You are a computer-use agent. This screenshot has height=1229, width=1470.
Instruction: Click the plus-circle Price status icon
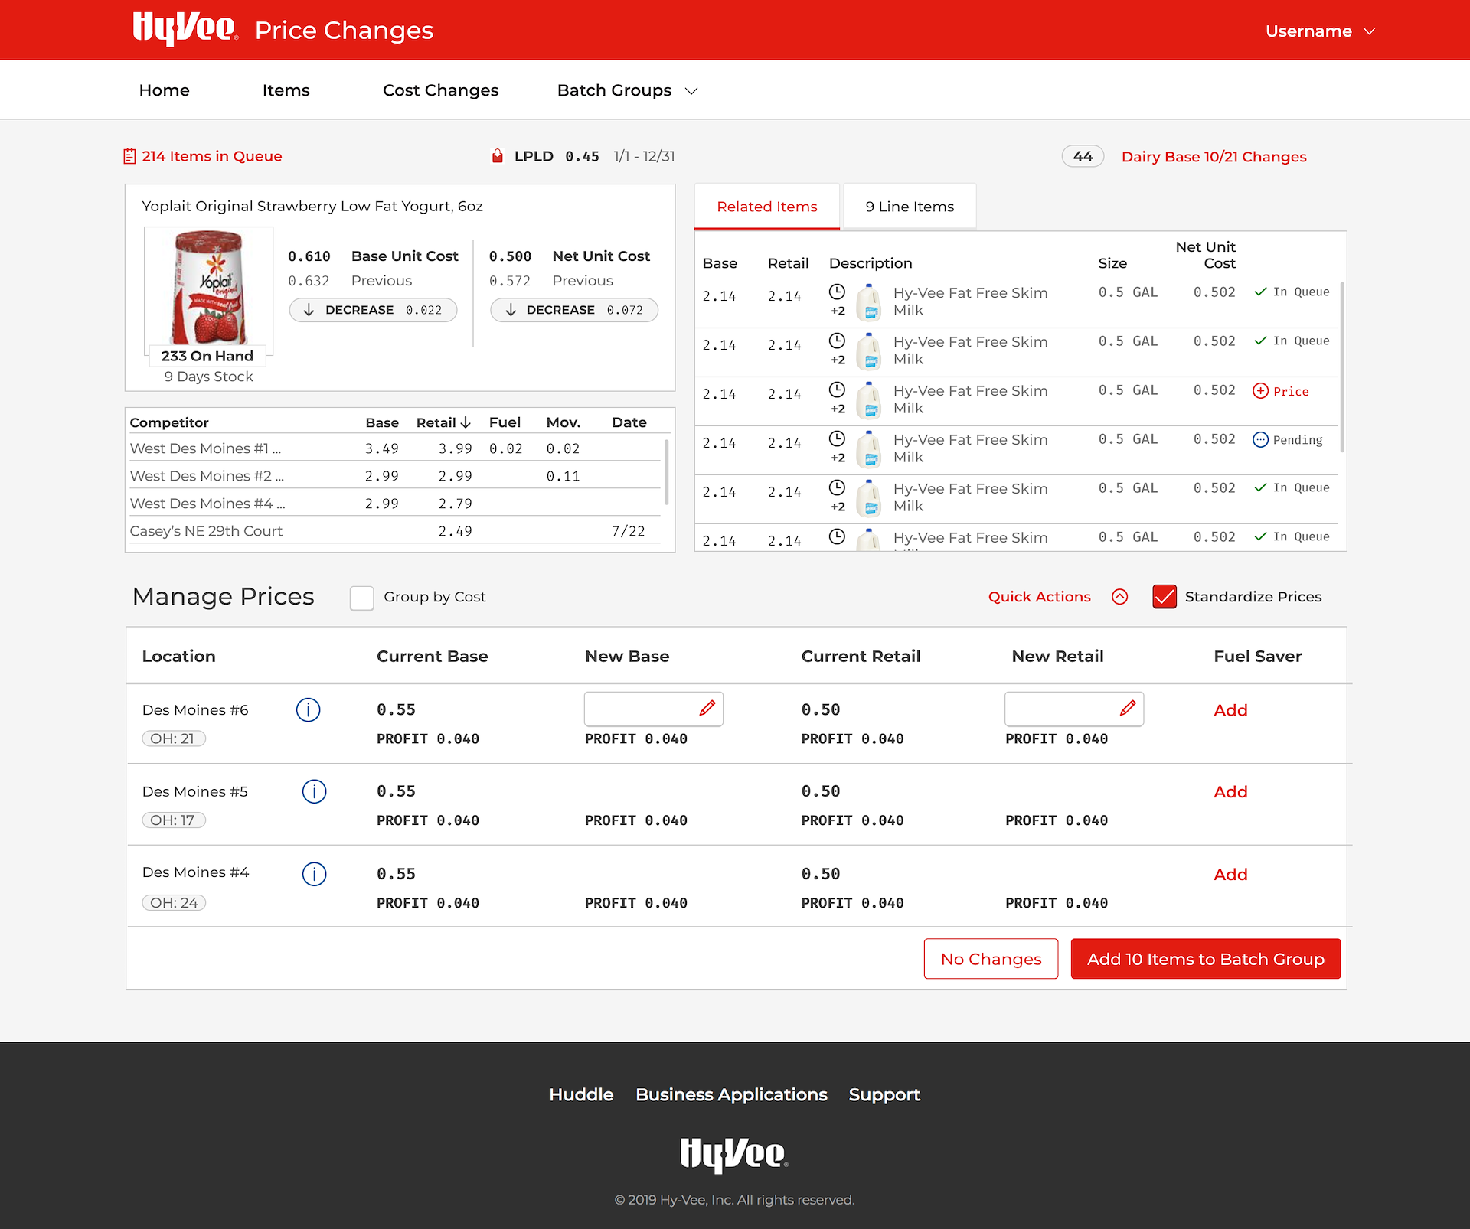tap(1260, 391)
